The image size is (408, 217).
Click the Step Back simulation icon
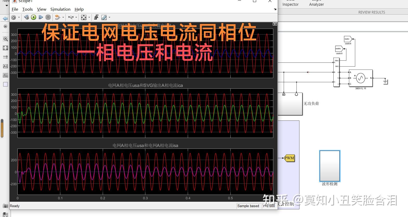[x=26, y=17]
